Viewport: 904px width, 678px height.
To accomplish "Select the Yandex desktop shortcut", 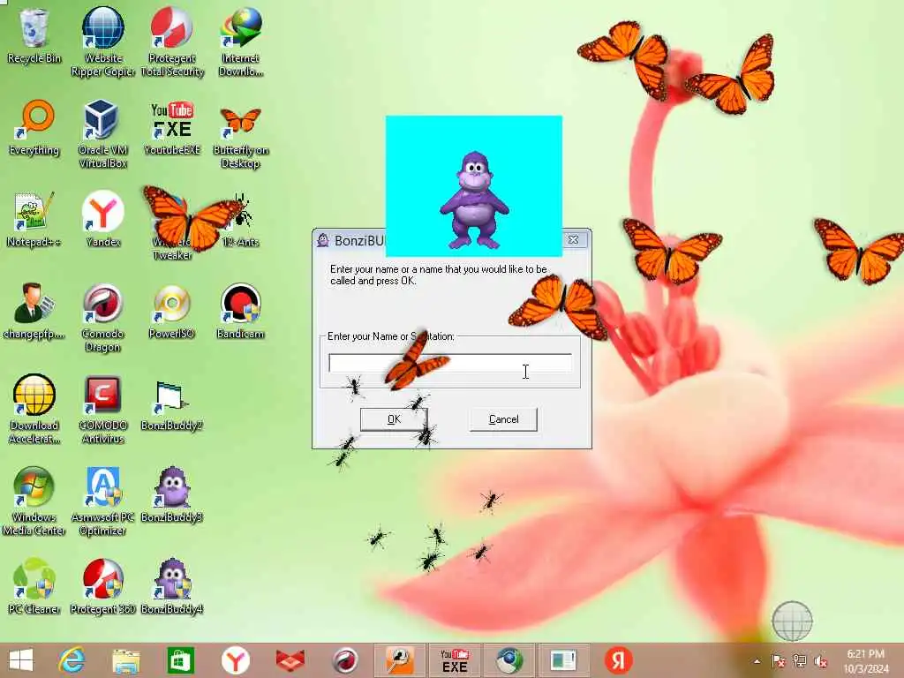I will (x=102, y=219).
